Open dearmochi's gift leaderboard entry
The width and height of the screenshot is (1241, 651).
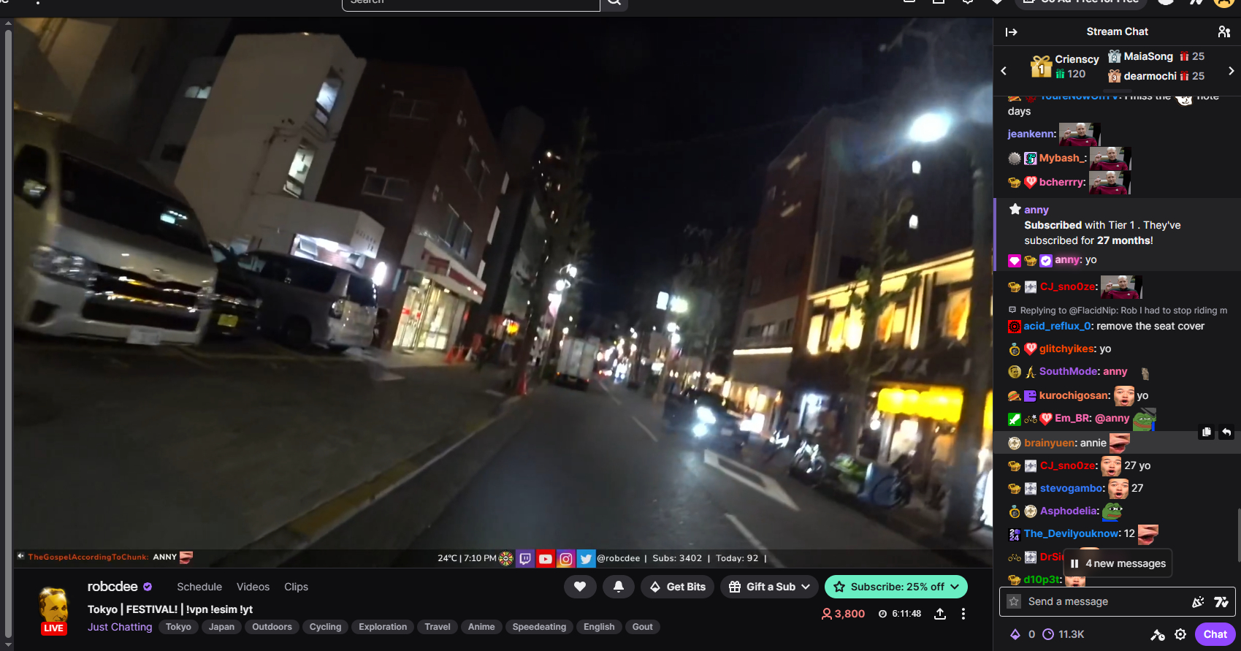tap(1156, 76)
